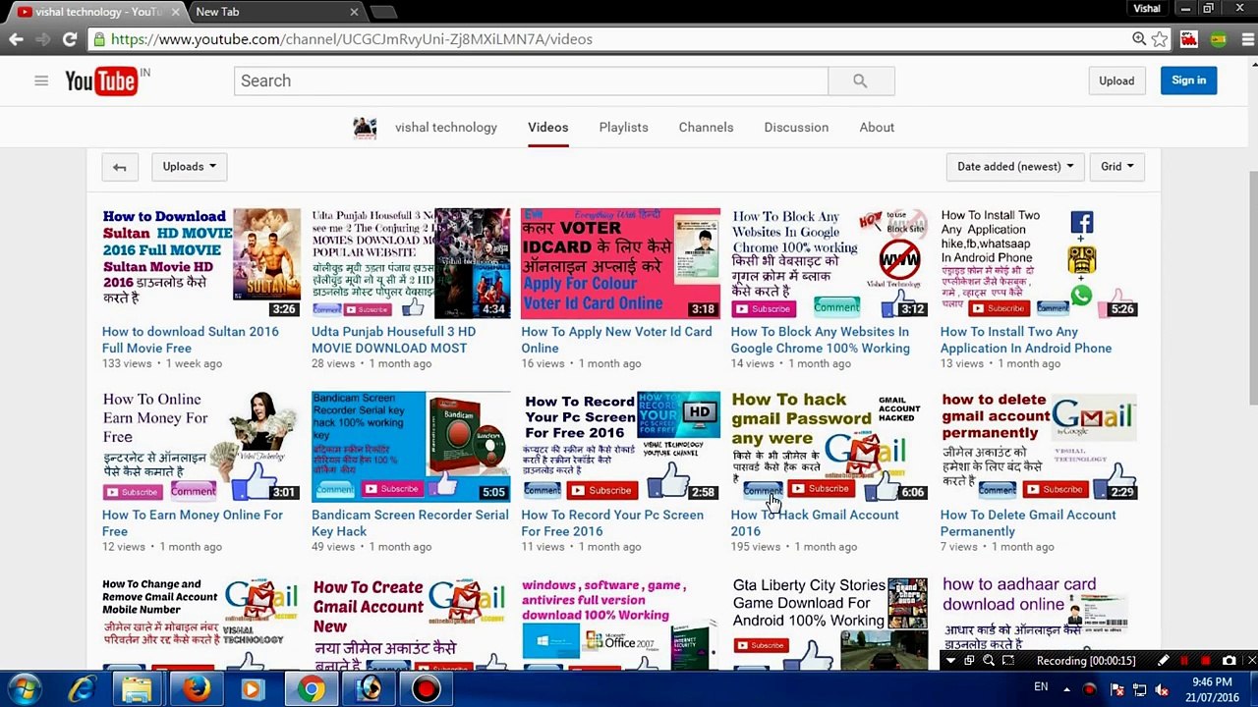Click the YouTube search magnifier button
The image size is (1258, 707).
tap(860, 81)
